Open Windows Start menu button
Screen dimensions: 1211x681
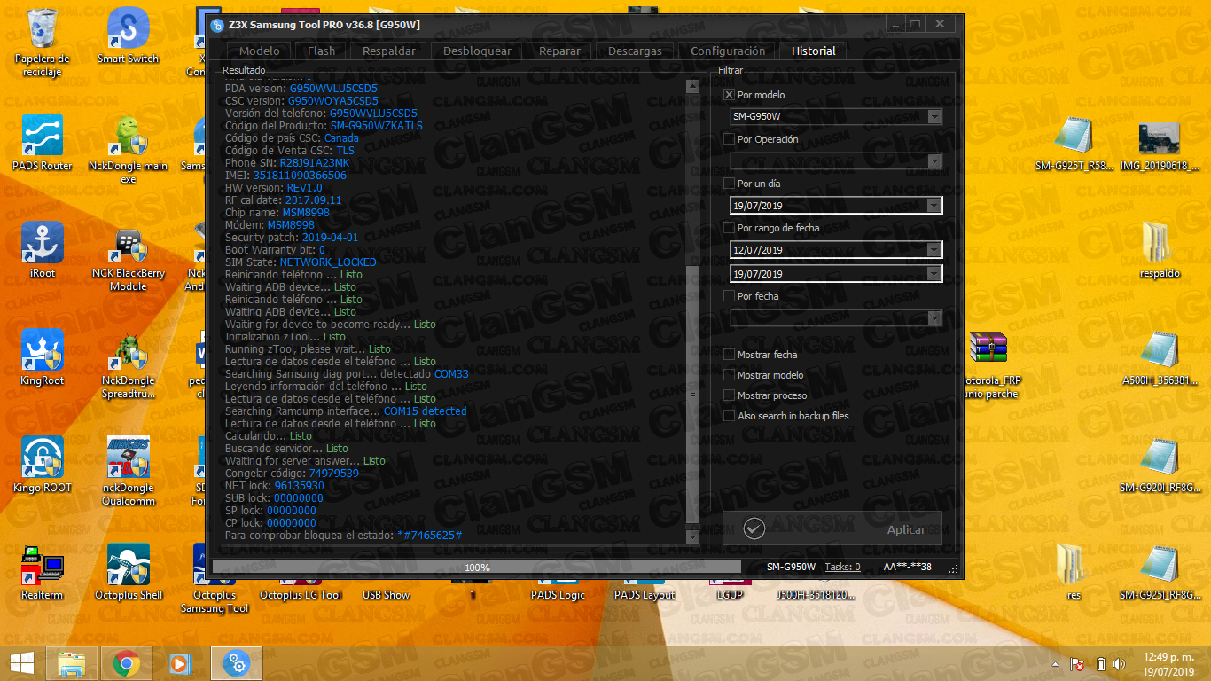[22, 663]
